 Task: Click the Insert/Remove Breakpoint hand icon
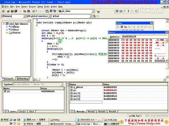pos(136,11)
